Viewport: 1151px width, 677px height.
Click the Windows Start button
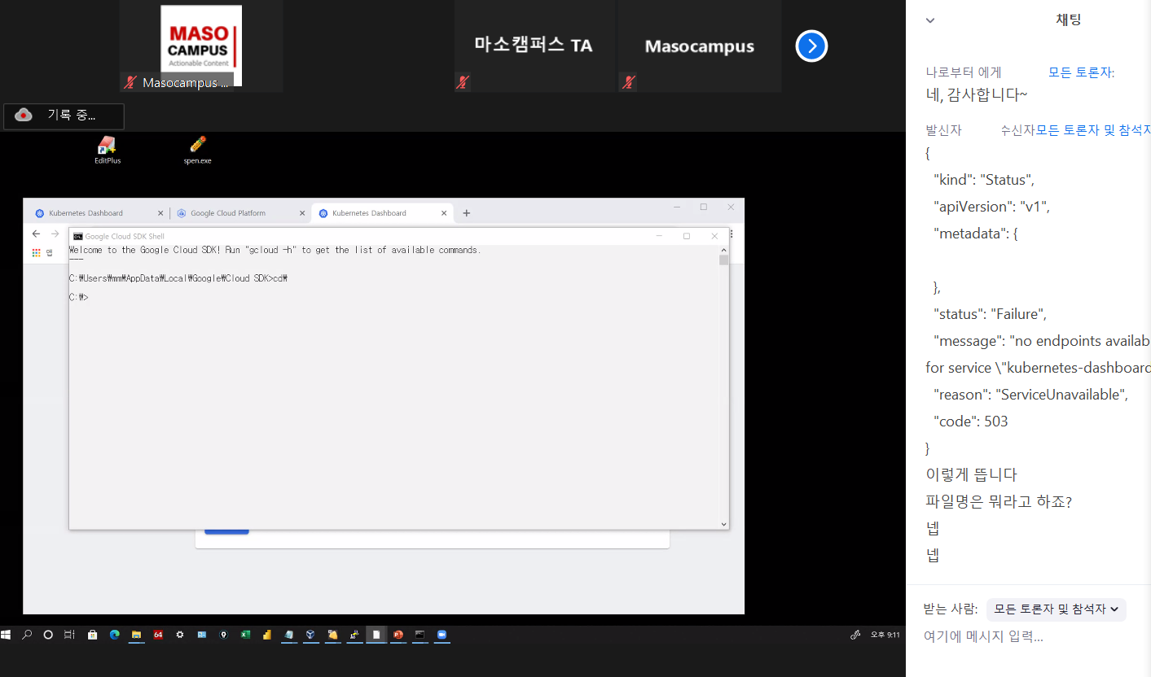pyautogui.click(x=7, y=635)
